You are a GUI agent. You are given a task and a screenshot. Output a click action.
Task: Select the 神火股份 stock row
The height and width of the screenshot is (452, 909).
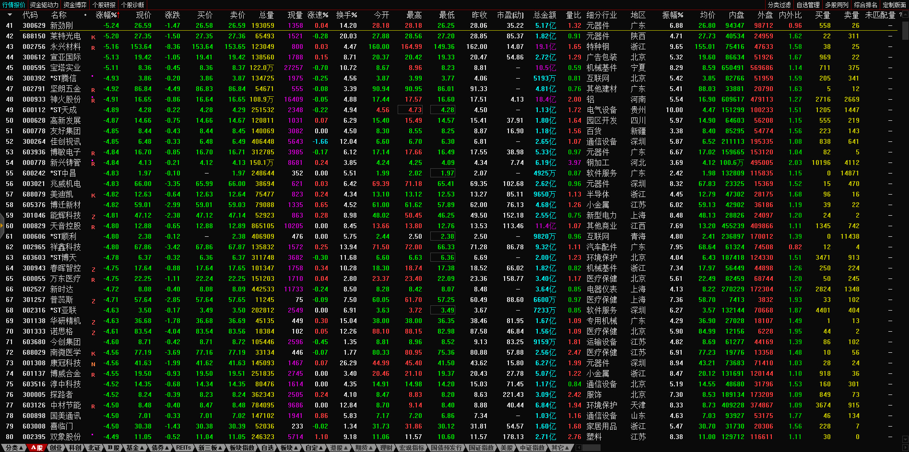(x=65, y=99)
